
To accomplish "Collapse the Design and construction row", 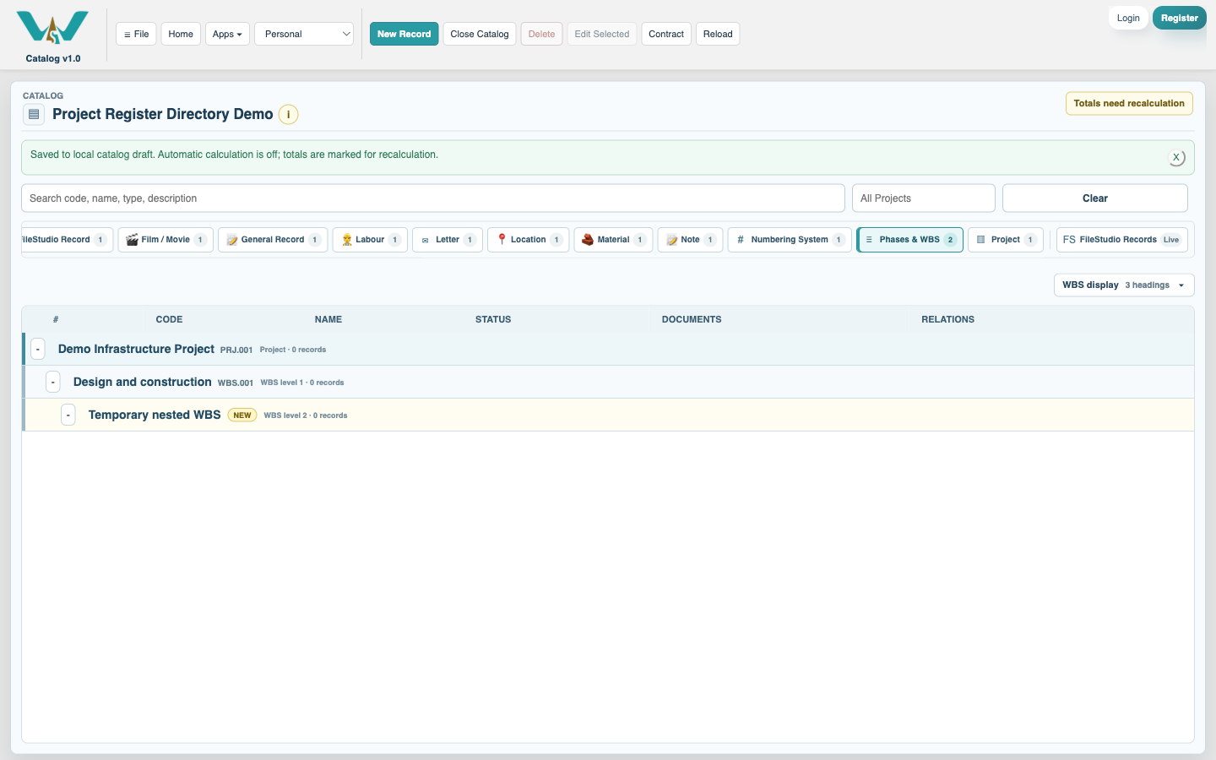I will [53, 382].
